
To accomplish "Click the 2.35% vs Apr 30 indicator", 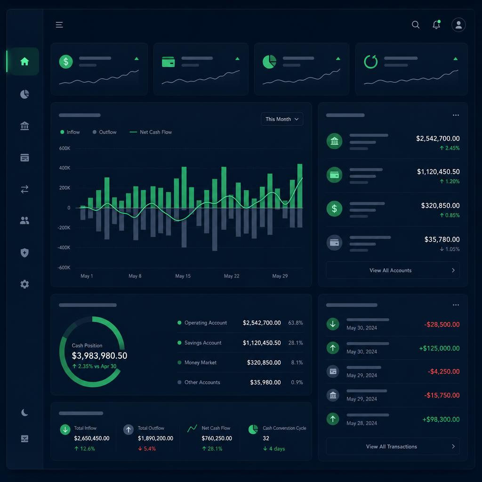I will (94, 366).
